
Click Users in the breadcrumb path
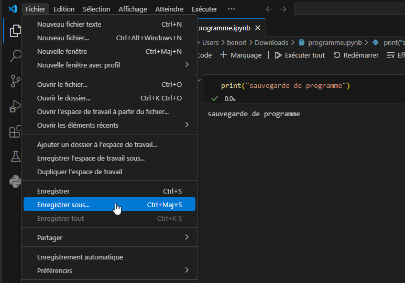point(210,42)
